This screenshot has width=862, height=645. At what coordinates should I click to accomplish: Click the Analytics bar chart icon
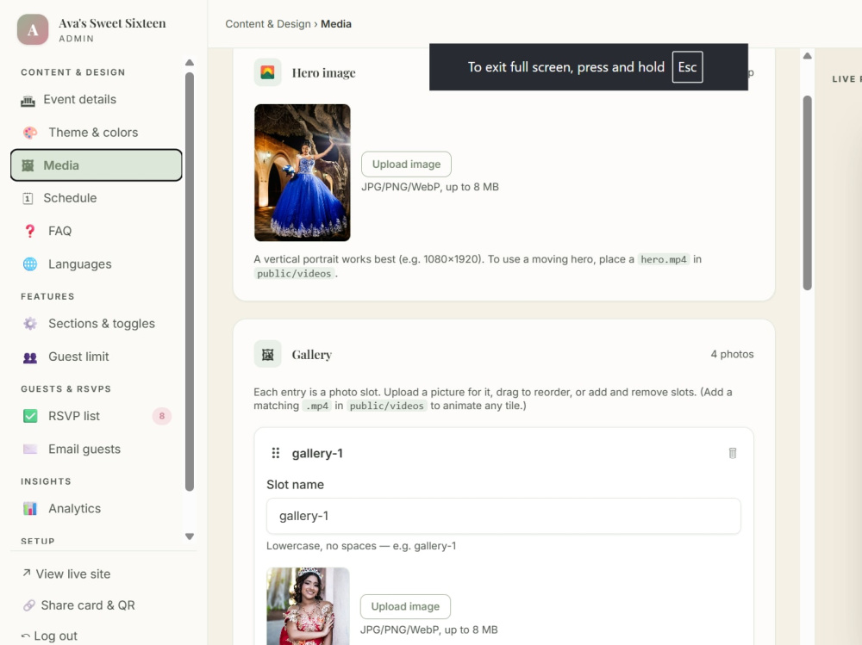30,508
